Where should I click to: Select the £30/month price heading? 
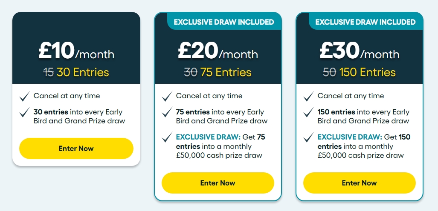click(x=359, y=51)
